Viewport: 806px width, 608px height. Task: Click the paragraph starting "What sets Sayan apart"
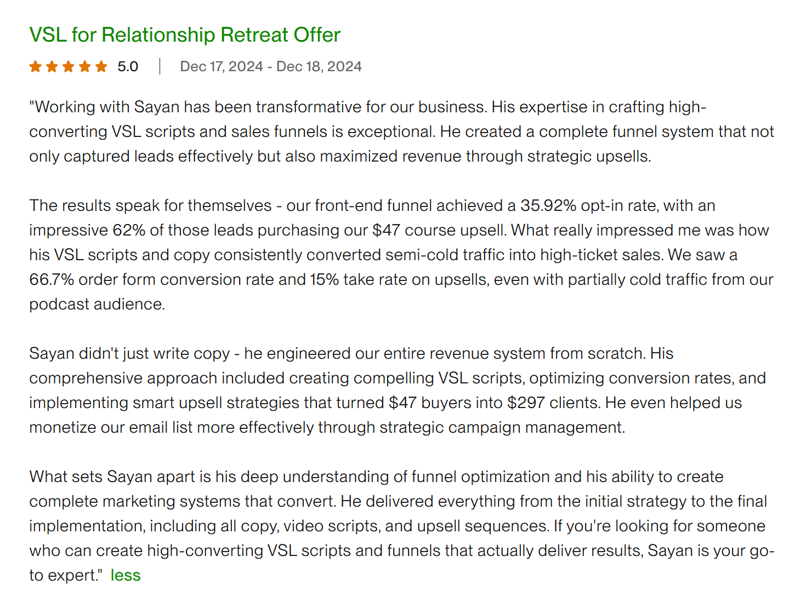tap(402, 526)
